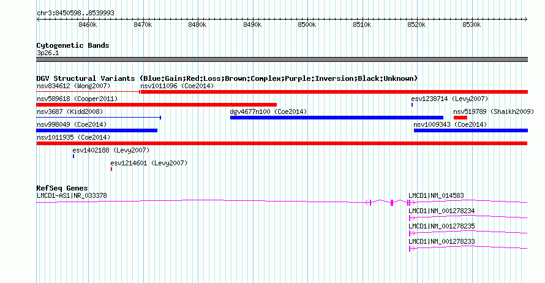Click the chr3:8450598..8539993 coordinate label
The height and width of the screenshot is (283, 545).
75,13
